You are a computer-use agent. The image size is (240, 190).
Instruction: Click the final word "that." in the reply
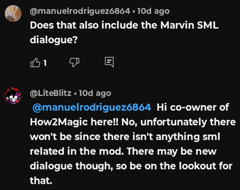point(41,181)
